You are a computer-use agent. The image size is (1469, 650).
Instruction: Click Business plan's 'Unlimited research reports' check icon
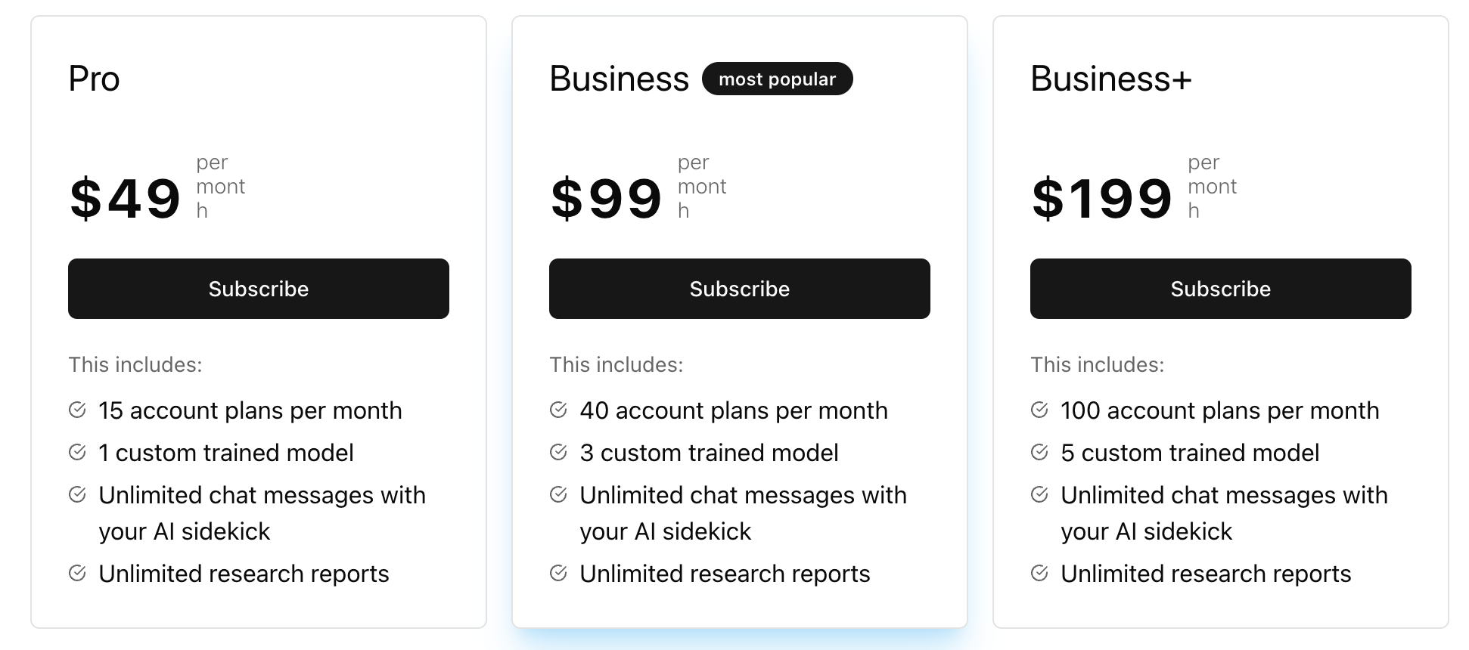coord(558,573)
